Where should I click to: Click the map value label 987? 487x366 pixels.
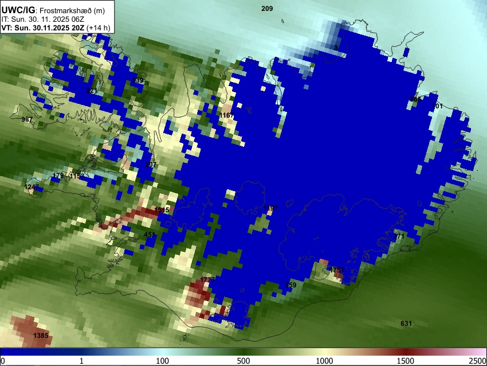27,119
